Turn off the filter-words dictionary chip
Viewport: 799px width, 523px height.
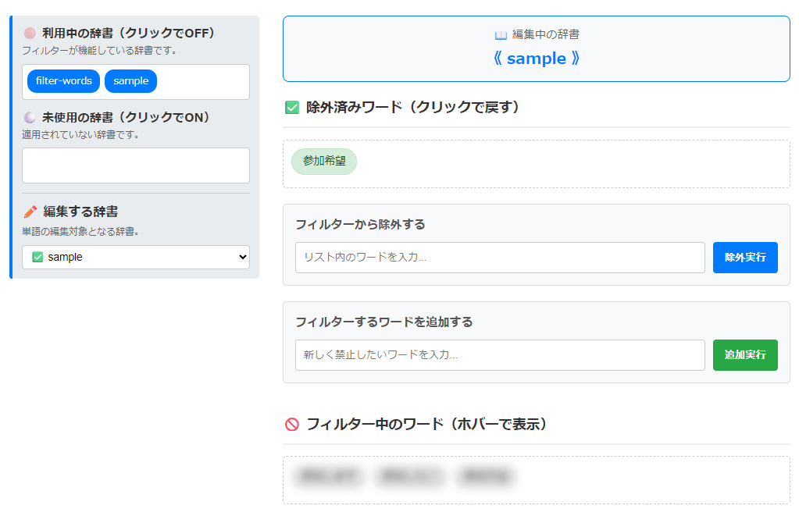(63, 81)
